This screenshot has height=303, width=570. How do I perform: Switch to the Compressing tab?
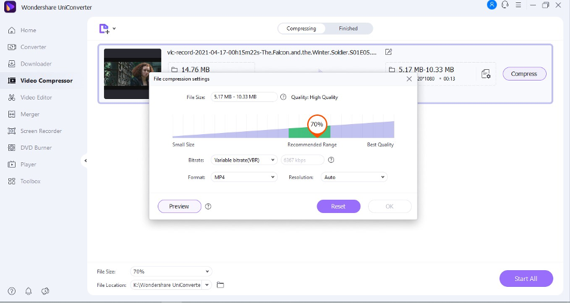pos(301,28)
